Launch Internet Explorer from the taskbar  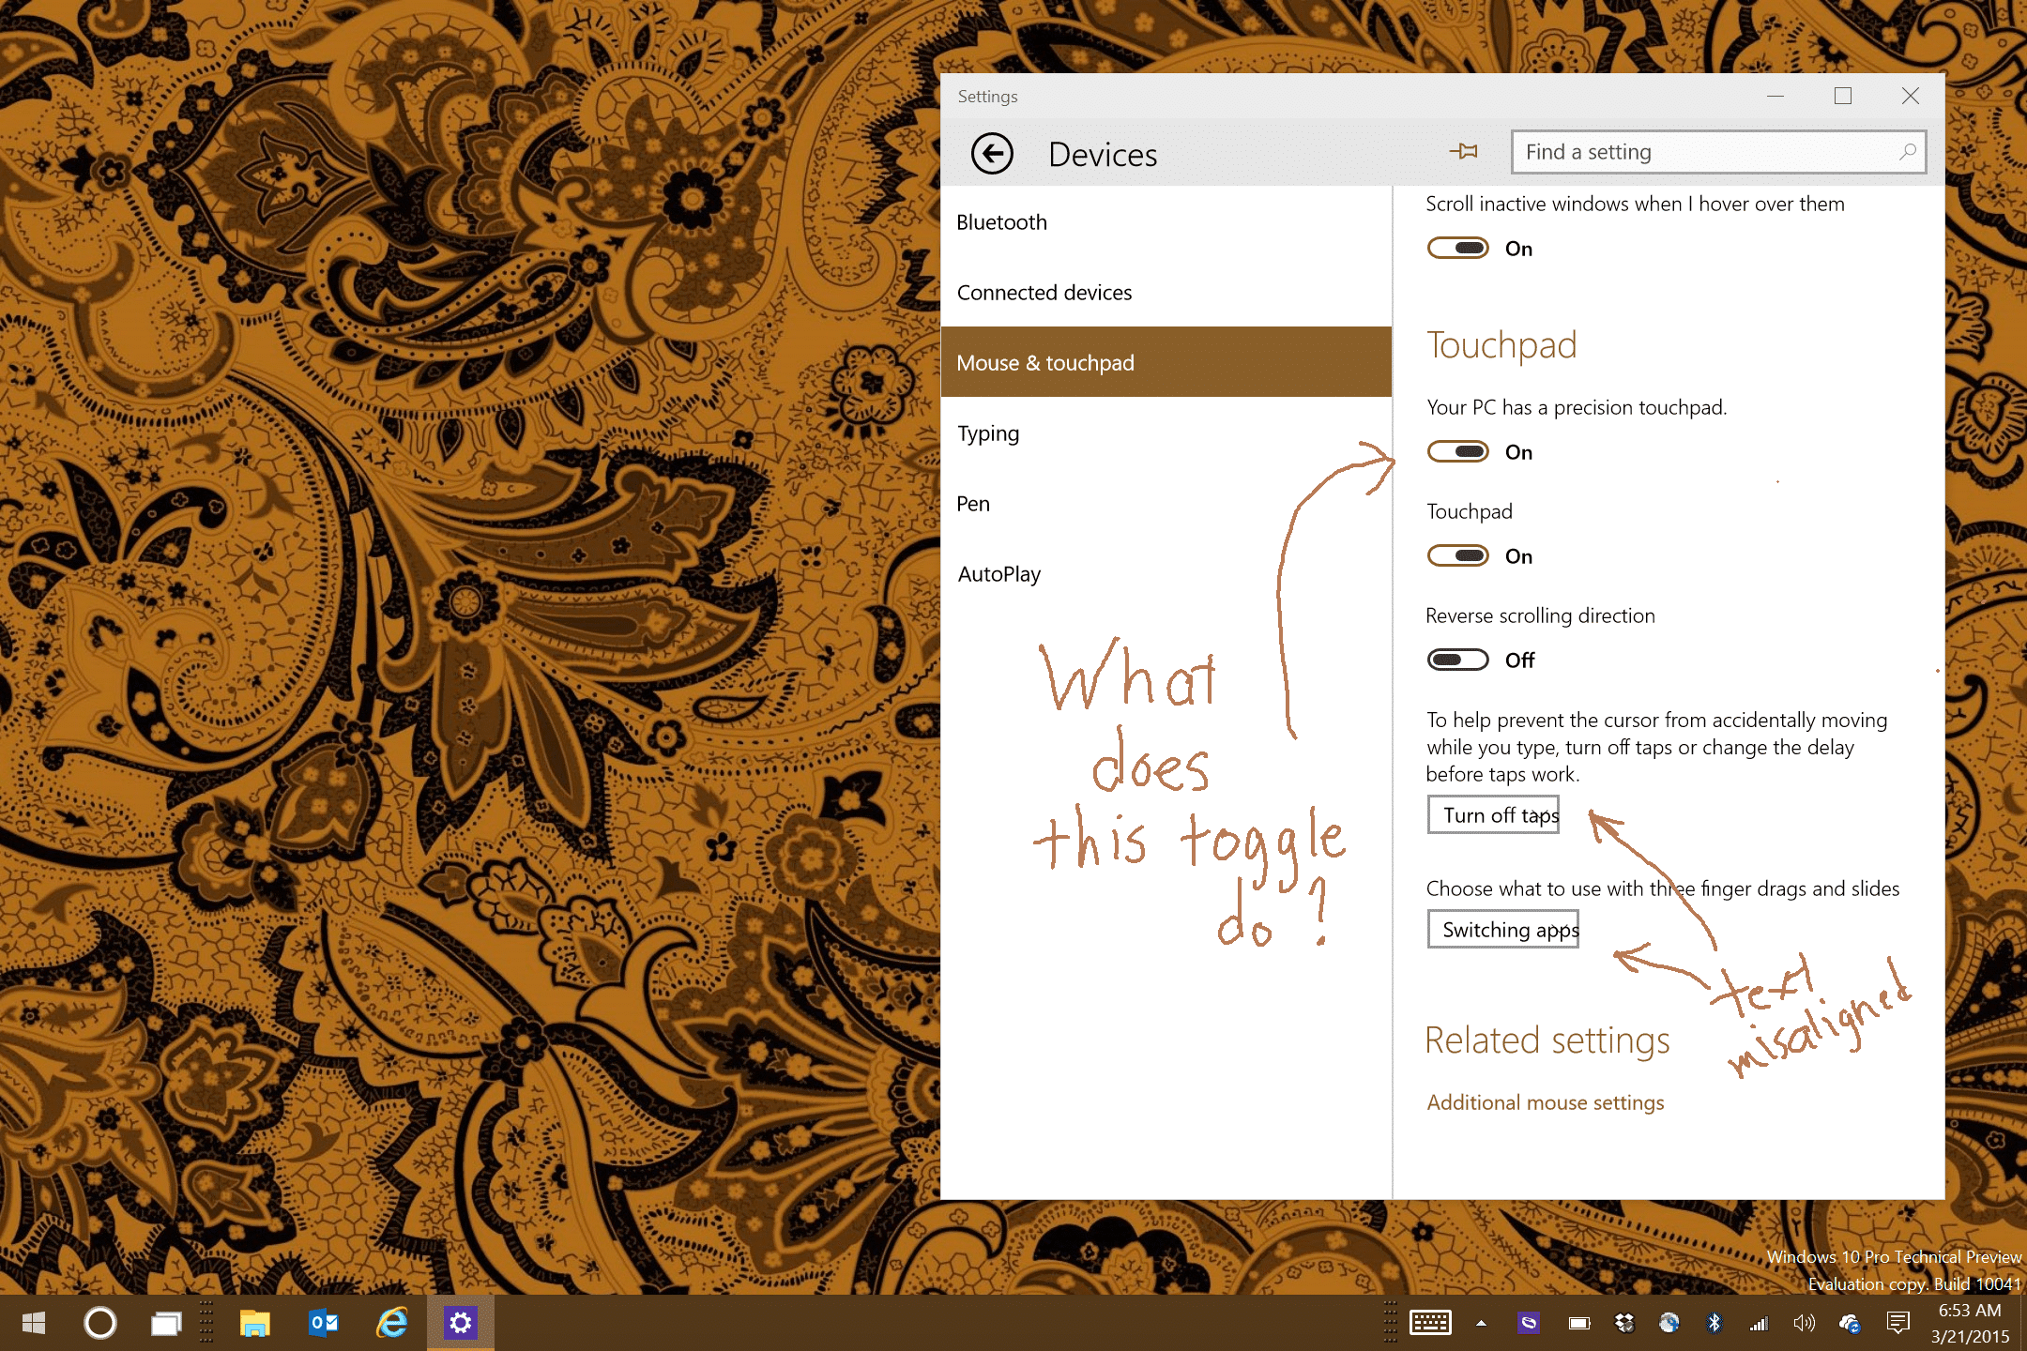pos(392,1323)
